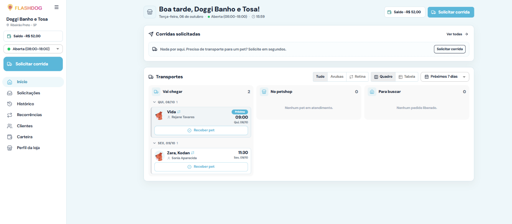512x224 pixels.
Task: Click the person icon beside Rejane Tavares
Action: (x=169, y=117)
